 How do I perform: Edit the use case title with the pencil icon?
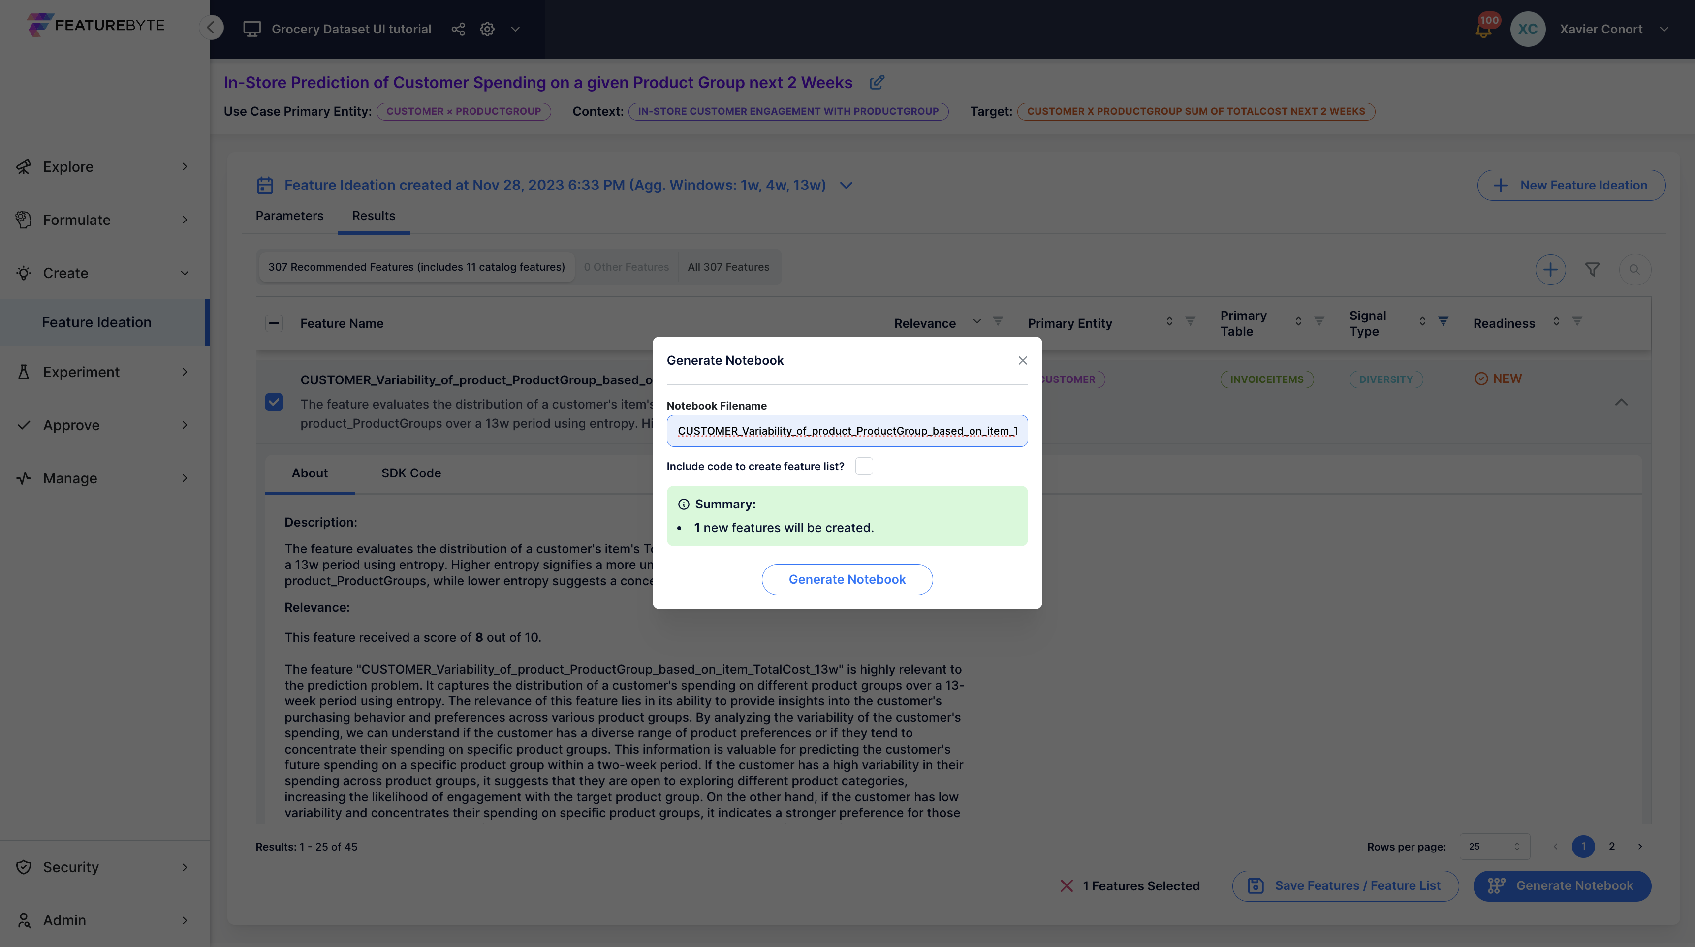[x=877, y=82]
